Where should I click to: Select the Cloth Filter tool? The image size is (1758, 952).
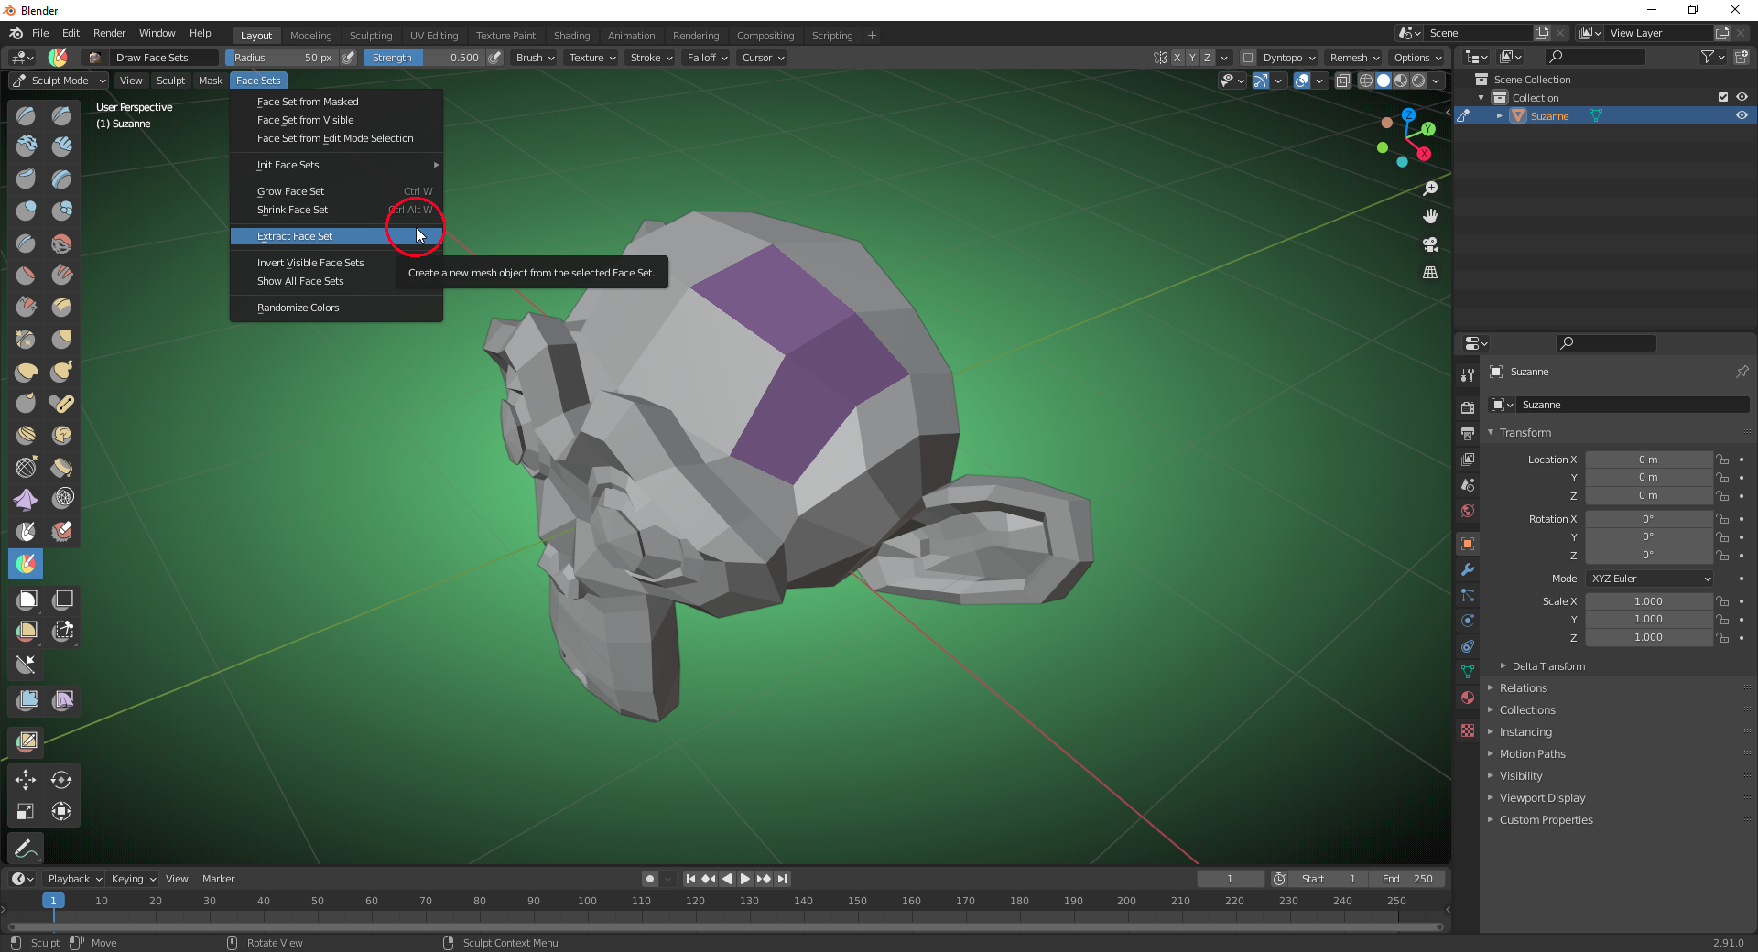[x=61, y=700]
